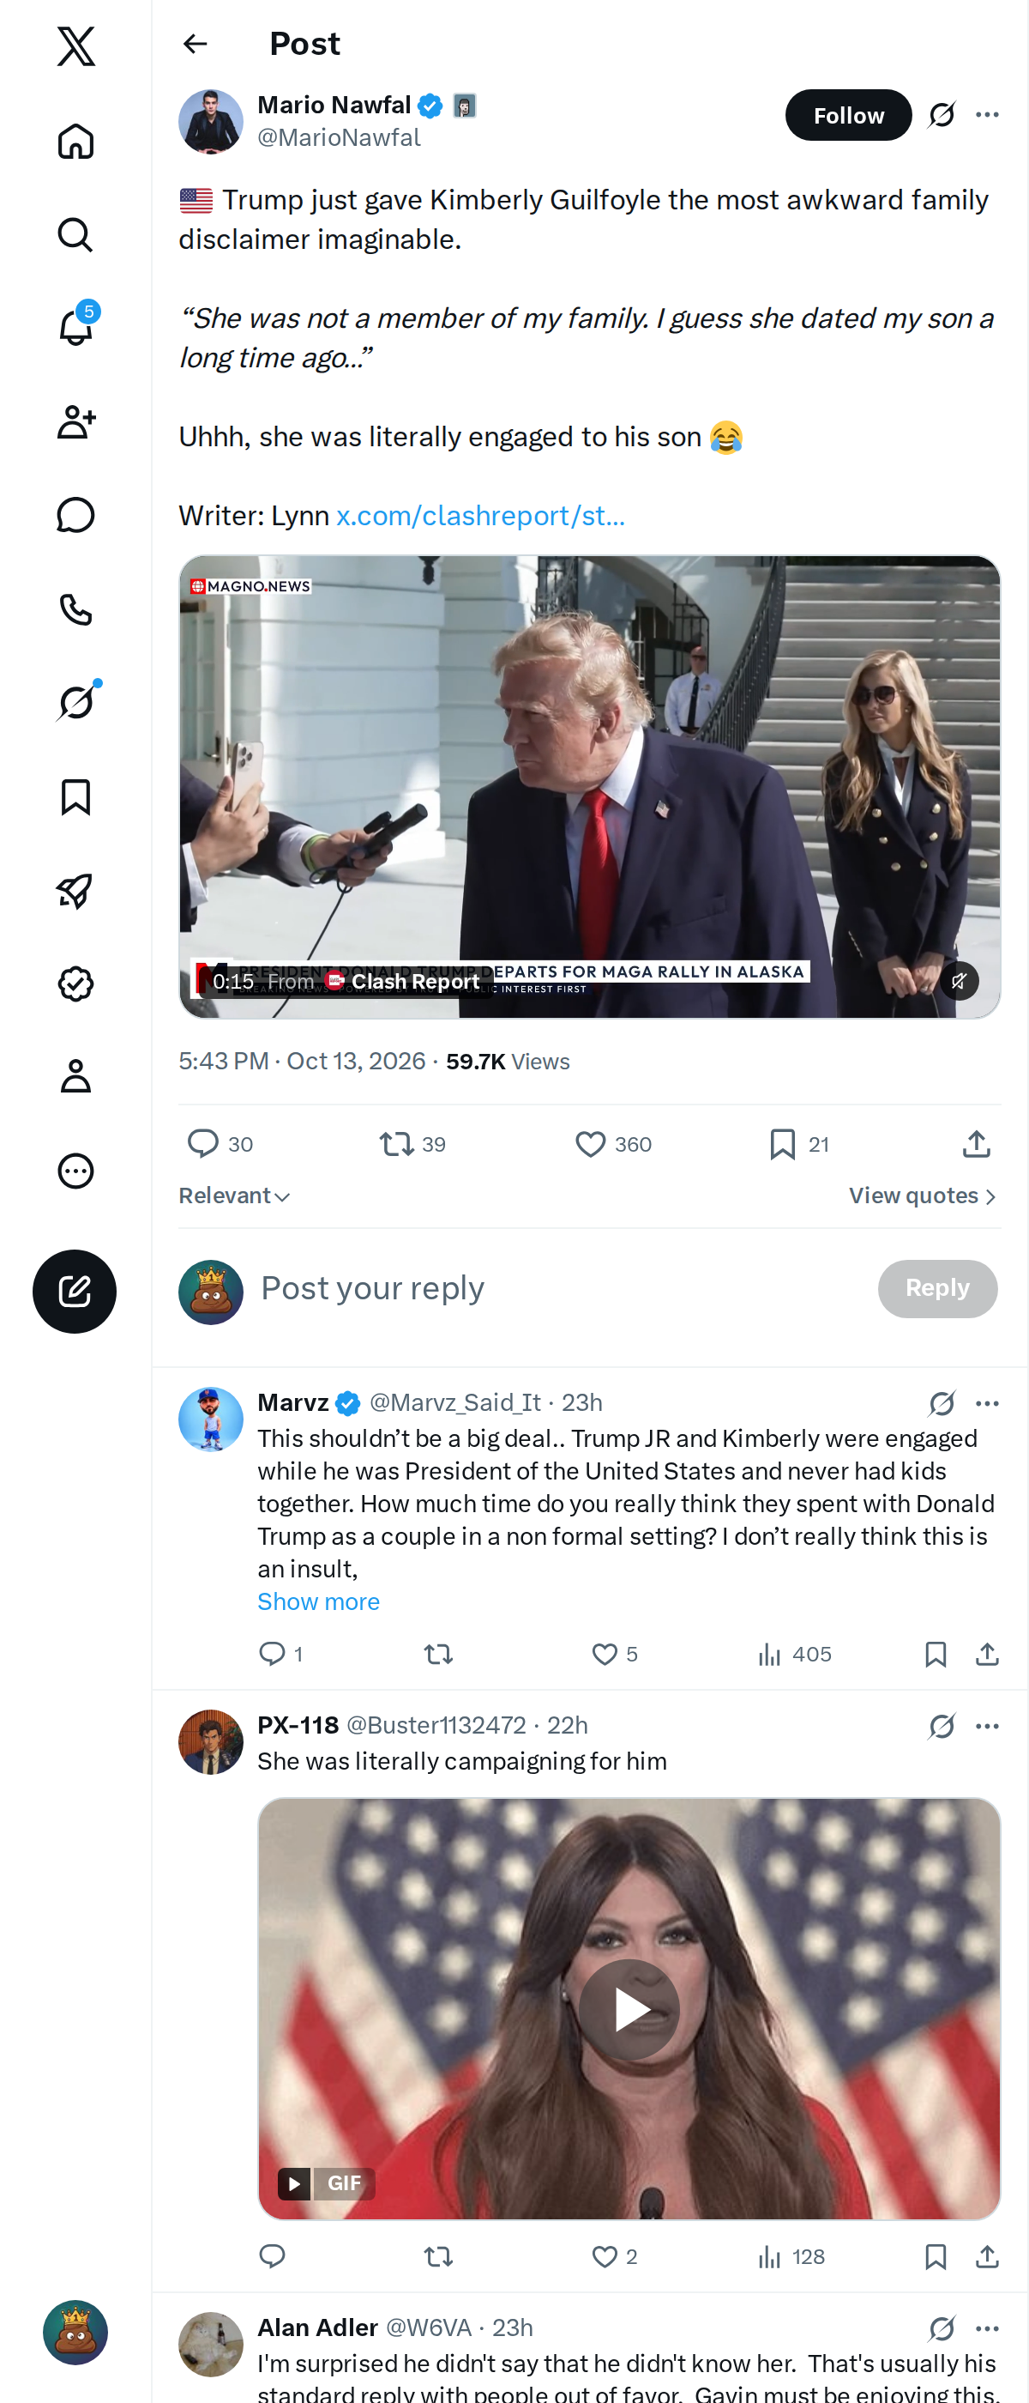Screen dimensions: 1029x2403
Task: Open the x.com/clashreport link
Action: click(480, 515)
